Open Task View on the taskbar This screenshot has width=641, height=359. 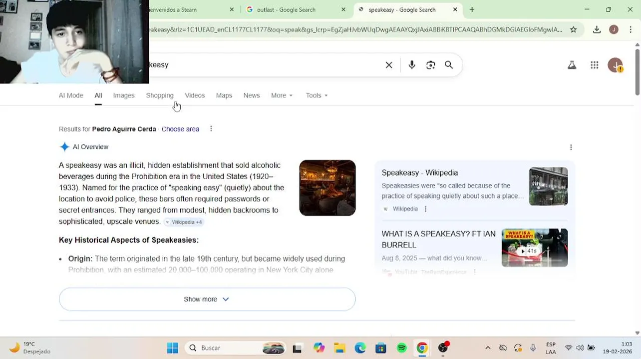[x=297, y=348]
